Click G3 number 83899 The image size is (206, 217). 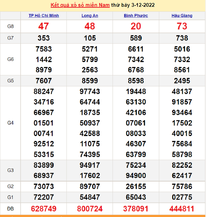44,165
